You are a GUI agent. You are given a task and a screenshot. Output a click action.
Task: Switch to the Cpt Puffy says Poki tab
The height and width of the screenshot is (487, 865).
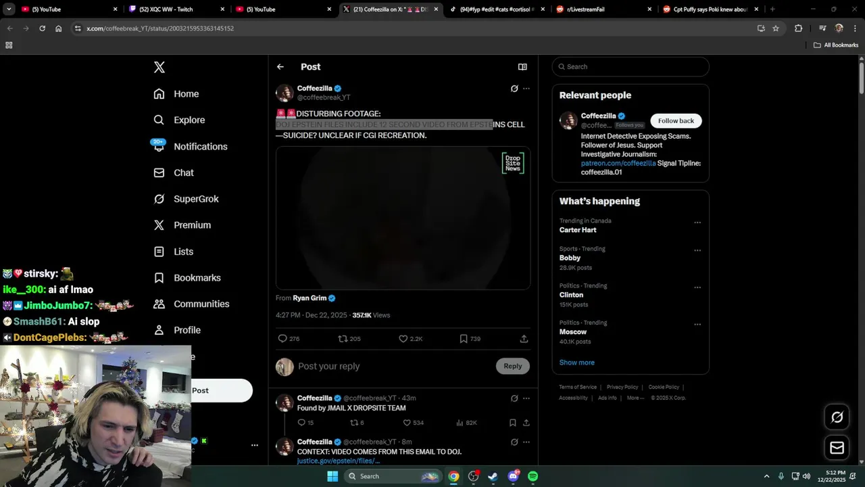(710, 9)
